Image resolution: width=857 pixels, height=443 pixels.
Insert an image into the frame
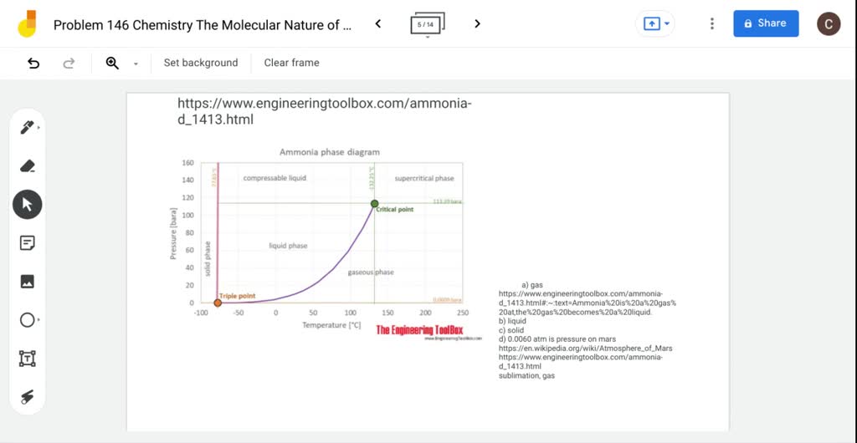click(x=27, y=282)
